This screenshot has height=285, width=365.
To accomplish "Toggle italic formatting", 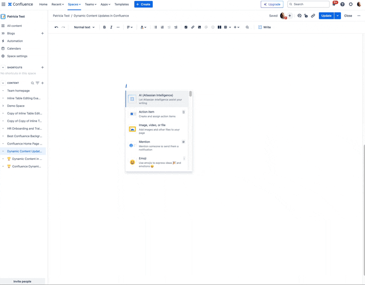I will (x=111, y=27).
